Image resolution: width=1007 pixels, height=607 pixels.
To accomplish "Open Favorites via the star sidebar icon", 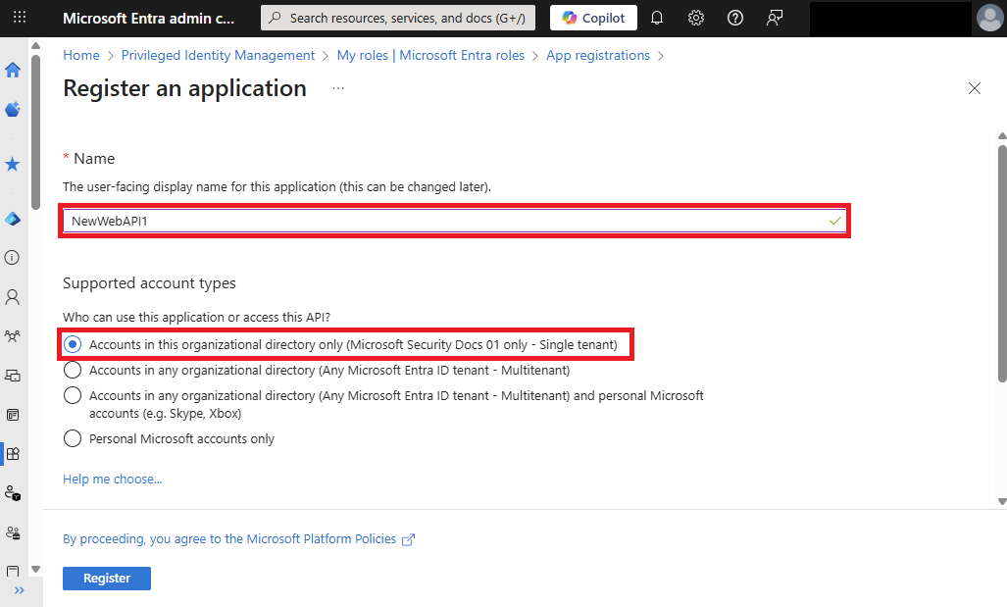I will [x=13, y=164].
